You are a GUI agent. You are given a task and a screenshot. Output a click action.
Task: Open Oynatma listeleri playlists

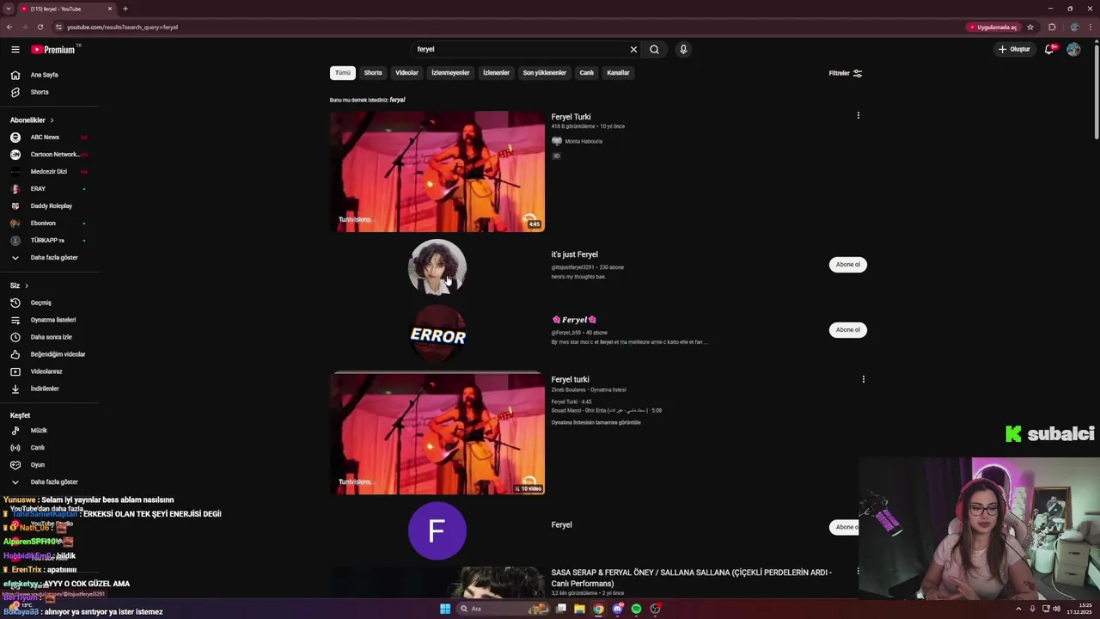[53, 320]
